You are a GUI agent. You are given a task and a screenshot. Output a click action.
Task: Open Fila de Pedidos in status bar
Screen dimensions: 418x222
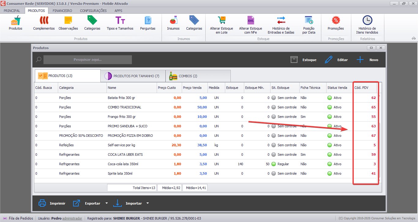click(x=21, y=218)
